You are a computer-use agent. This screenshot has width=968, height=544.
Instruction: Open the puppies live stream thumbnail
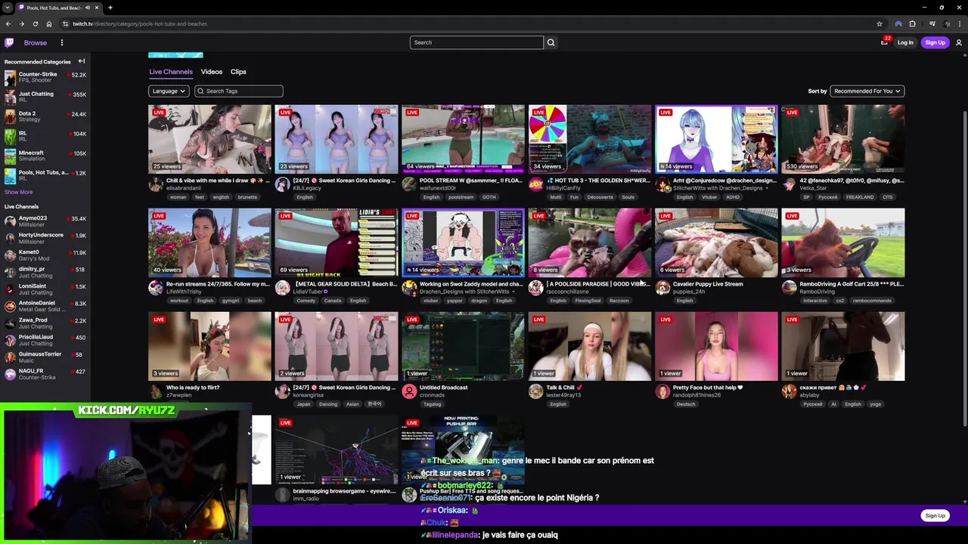[716, 243]
